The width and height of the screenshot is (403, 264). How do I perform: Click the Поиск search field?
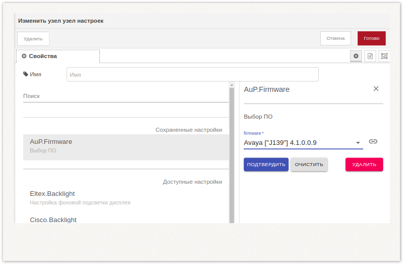pyautogui.click(x=126, y=96)
